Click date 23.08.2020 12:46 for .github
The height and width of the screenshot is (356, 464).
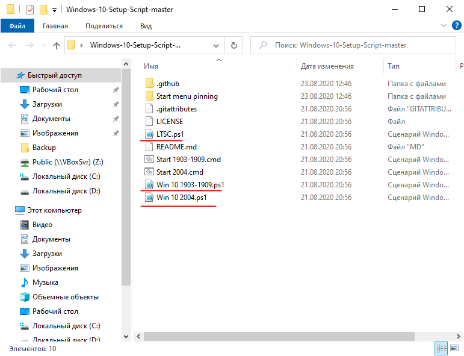[x=326, y=84]
